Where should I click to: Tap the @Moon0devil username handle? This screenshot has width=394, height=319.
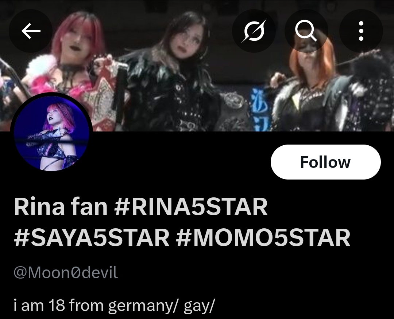click(66, 273)
